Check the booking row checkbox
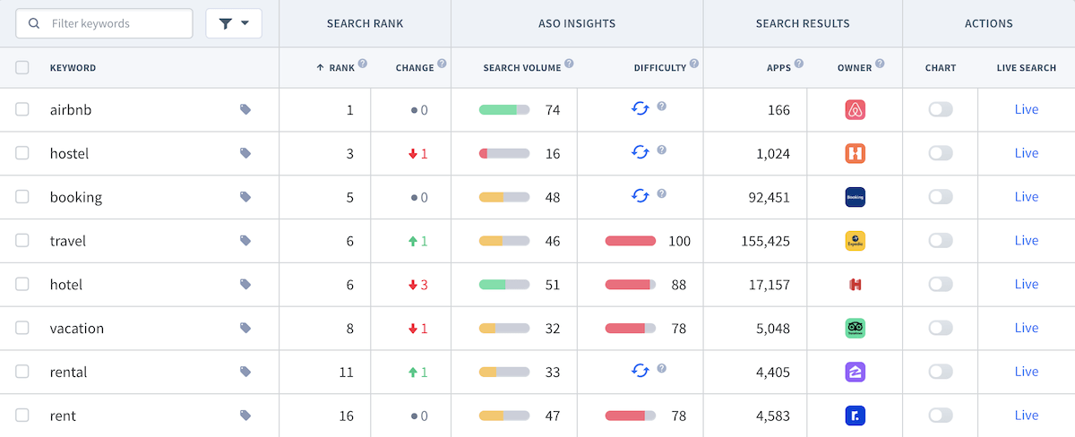The height and width of the screenshot is (437, 1075). [x=22, y=197]
